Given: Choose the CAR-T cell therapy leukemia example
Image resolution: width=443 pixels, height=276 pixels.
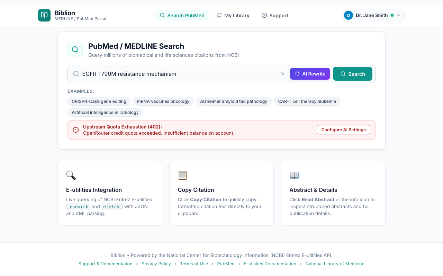Looking at the screenshot, I should click(x=307, y=101).
